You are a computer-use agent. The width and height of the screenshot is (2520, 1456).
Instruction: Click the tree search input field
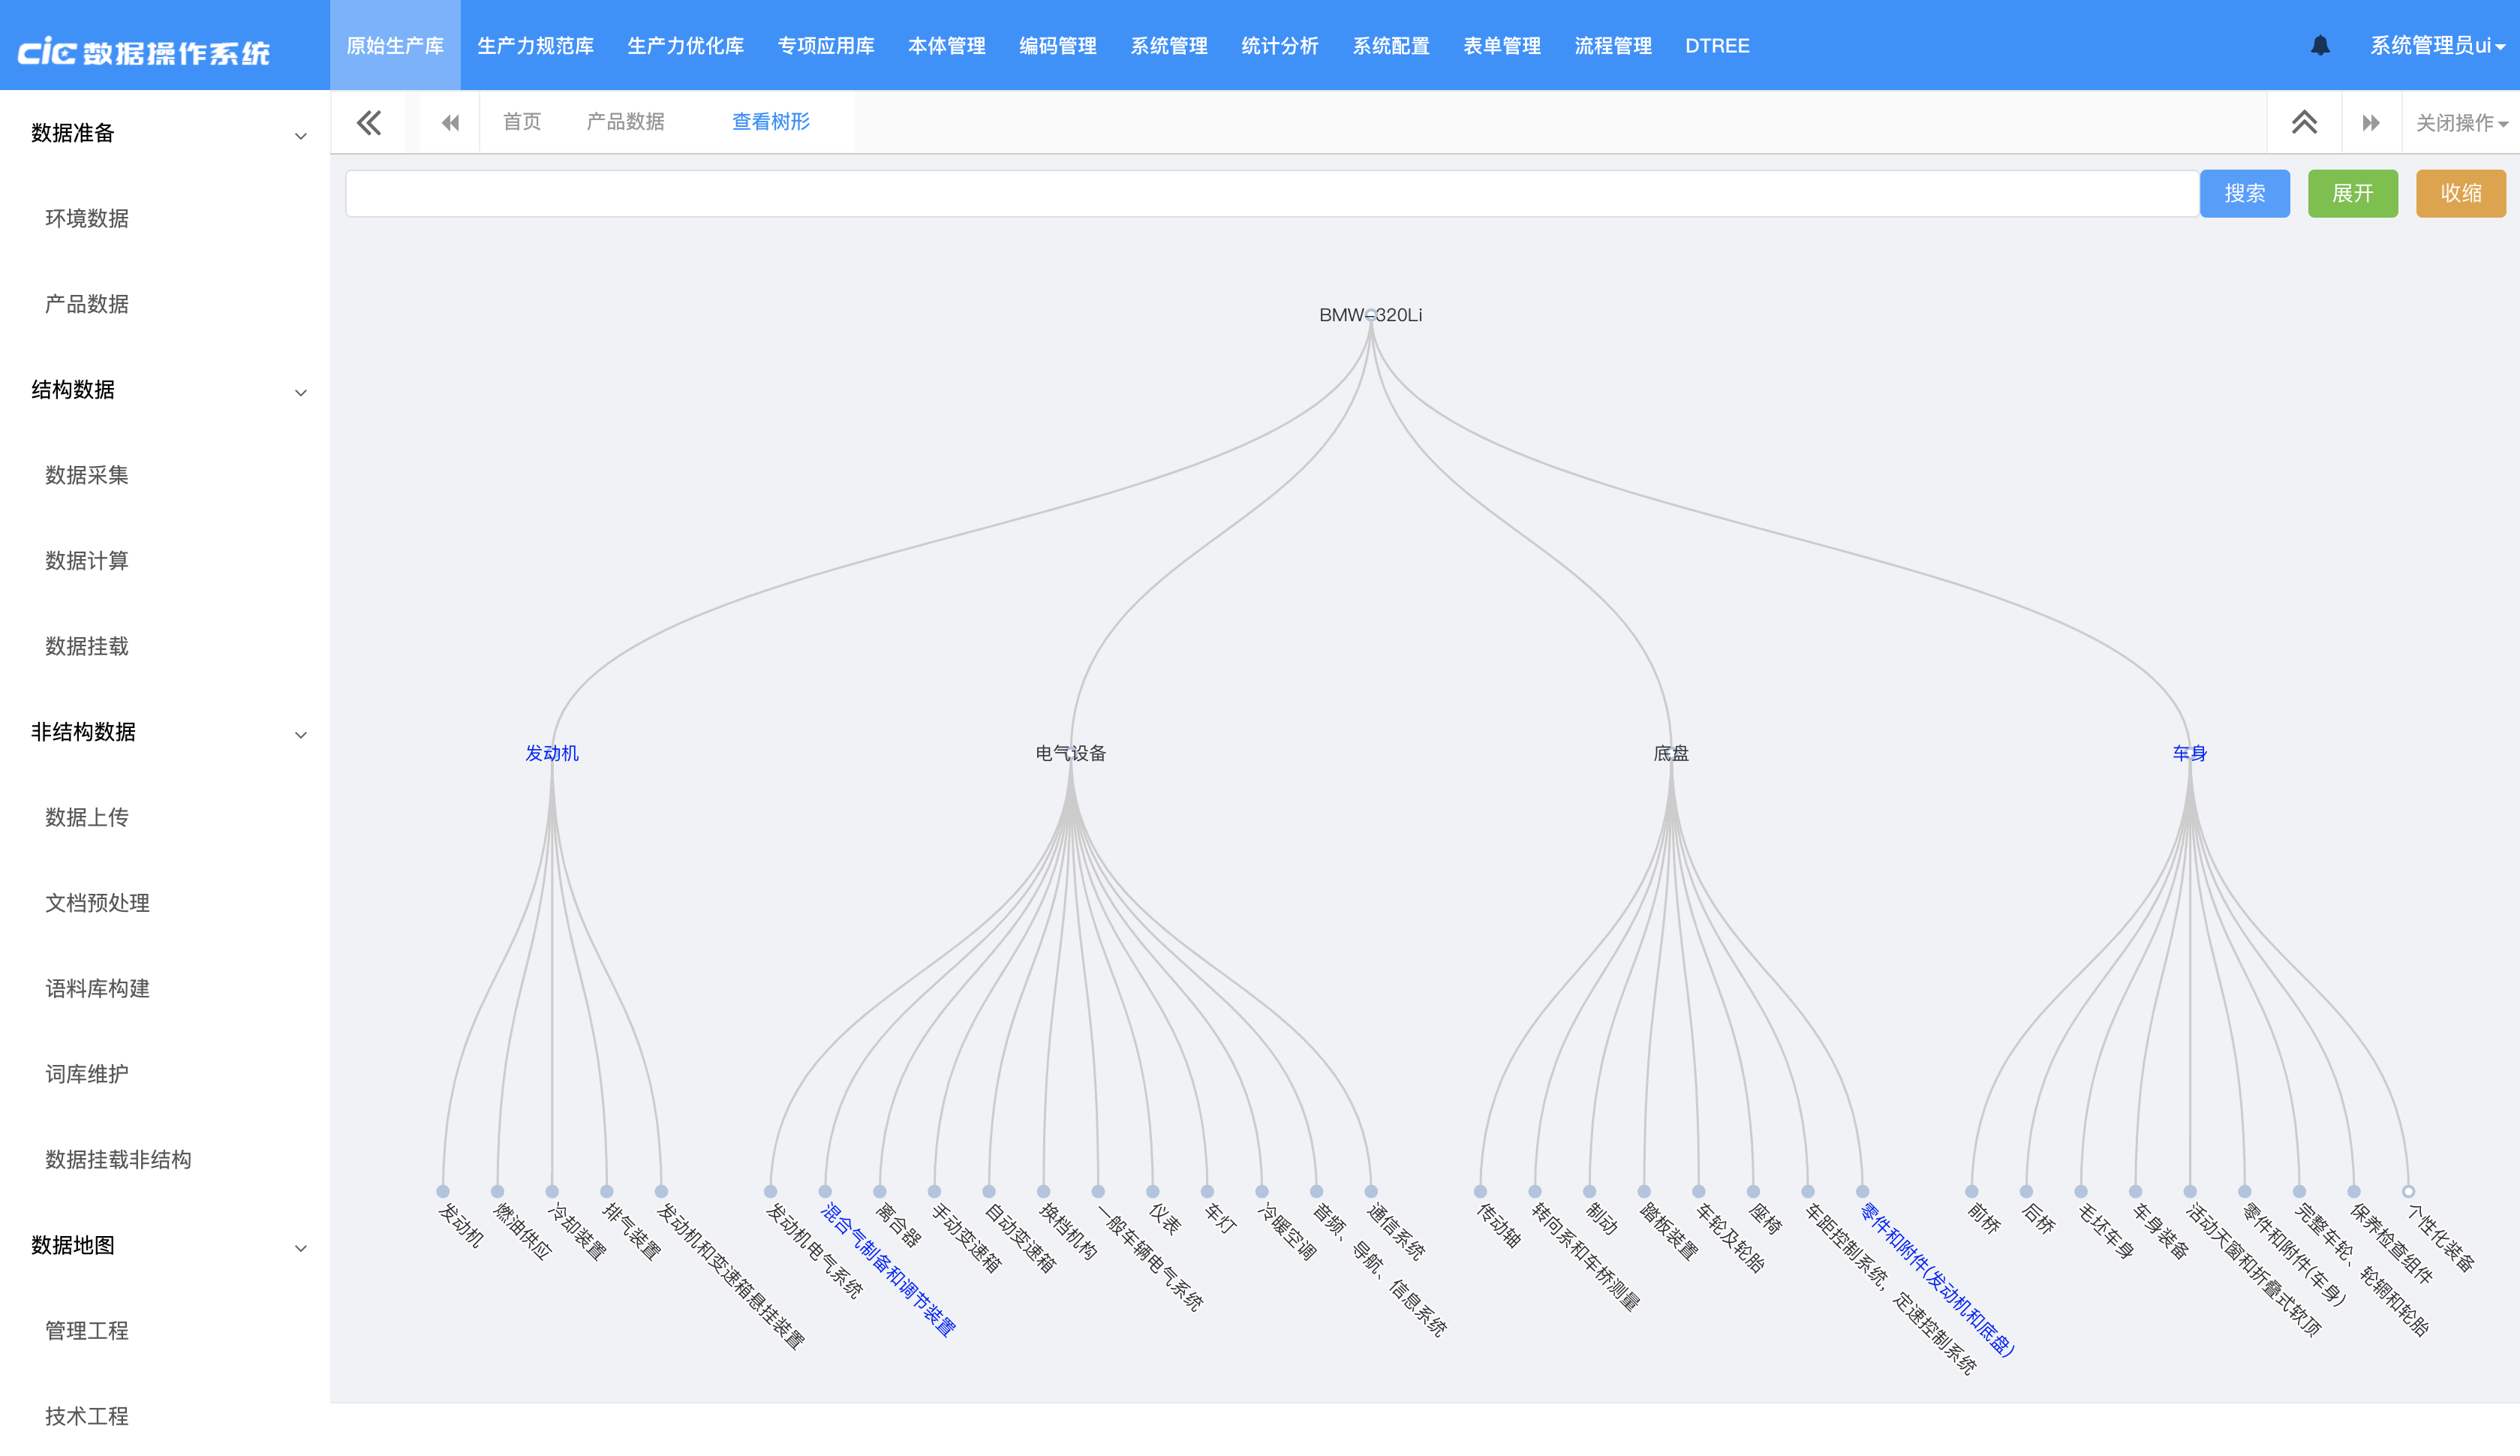pyautogui.click(x=1270, y=193)
